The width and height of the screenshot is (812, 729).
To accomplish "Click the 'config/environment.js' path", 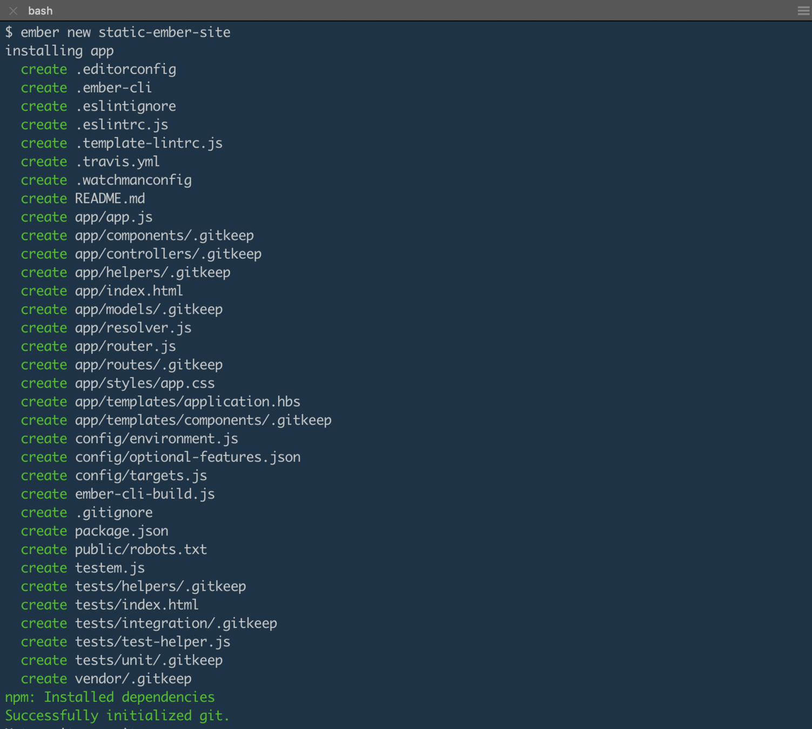I will [157, 438].
